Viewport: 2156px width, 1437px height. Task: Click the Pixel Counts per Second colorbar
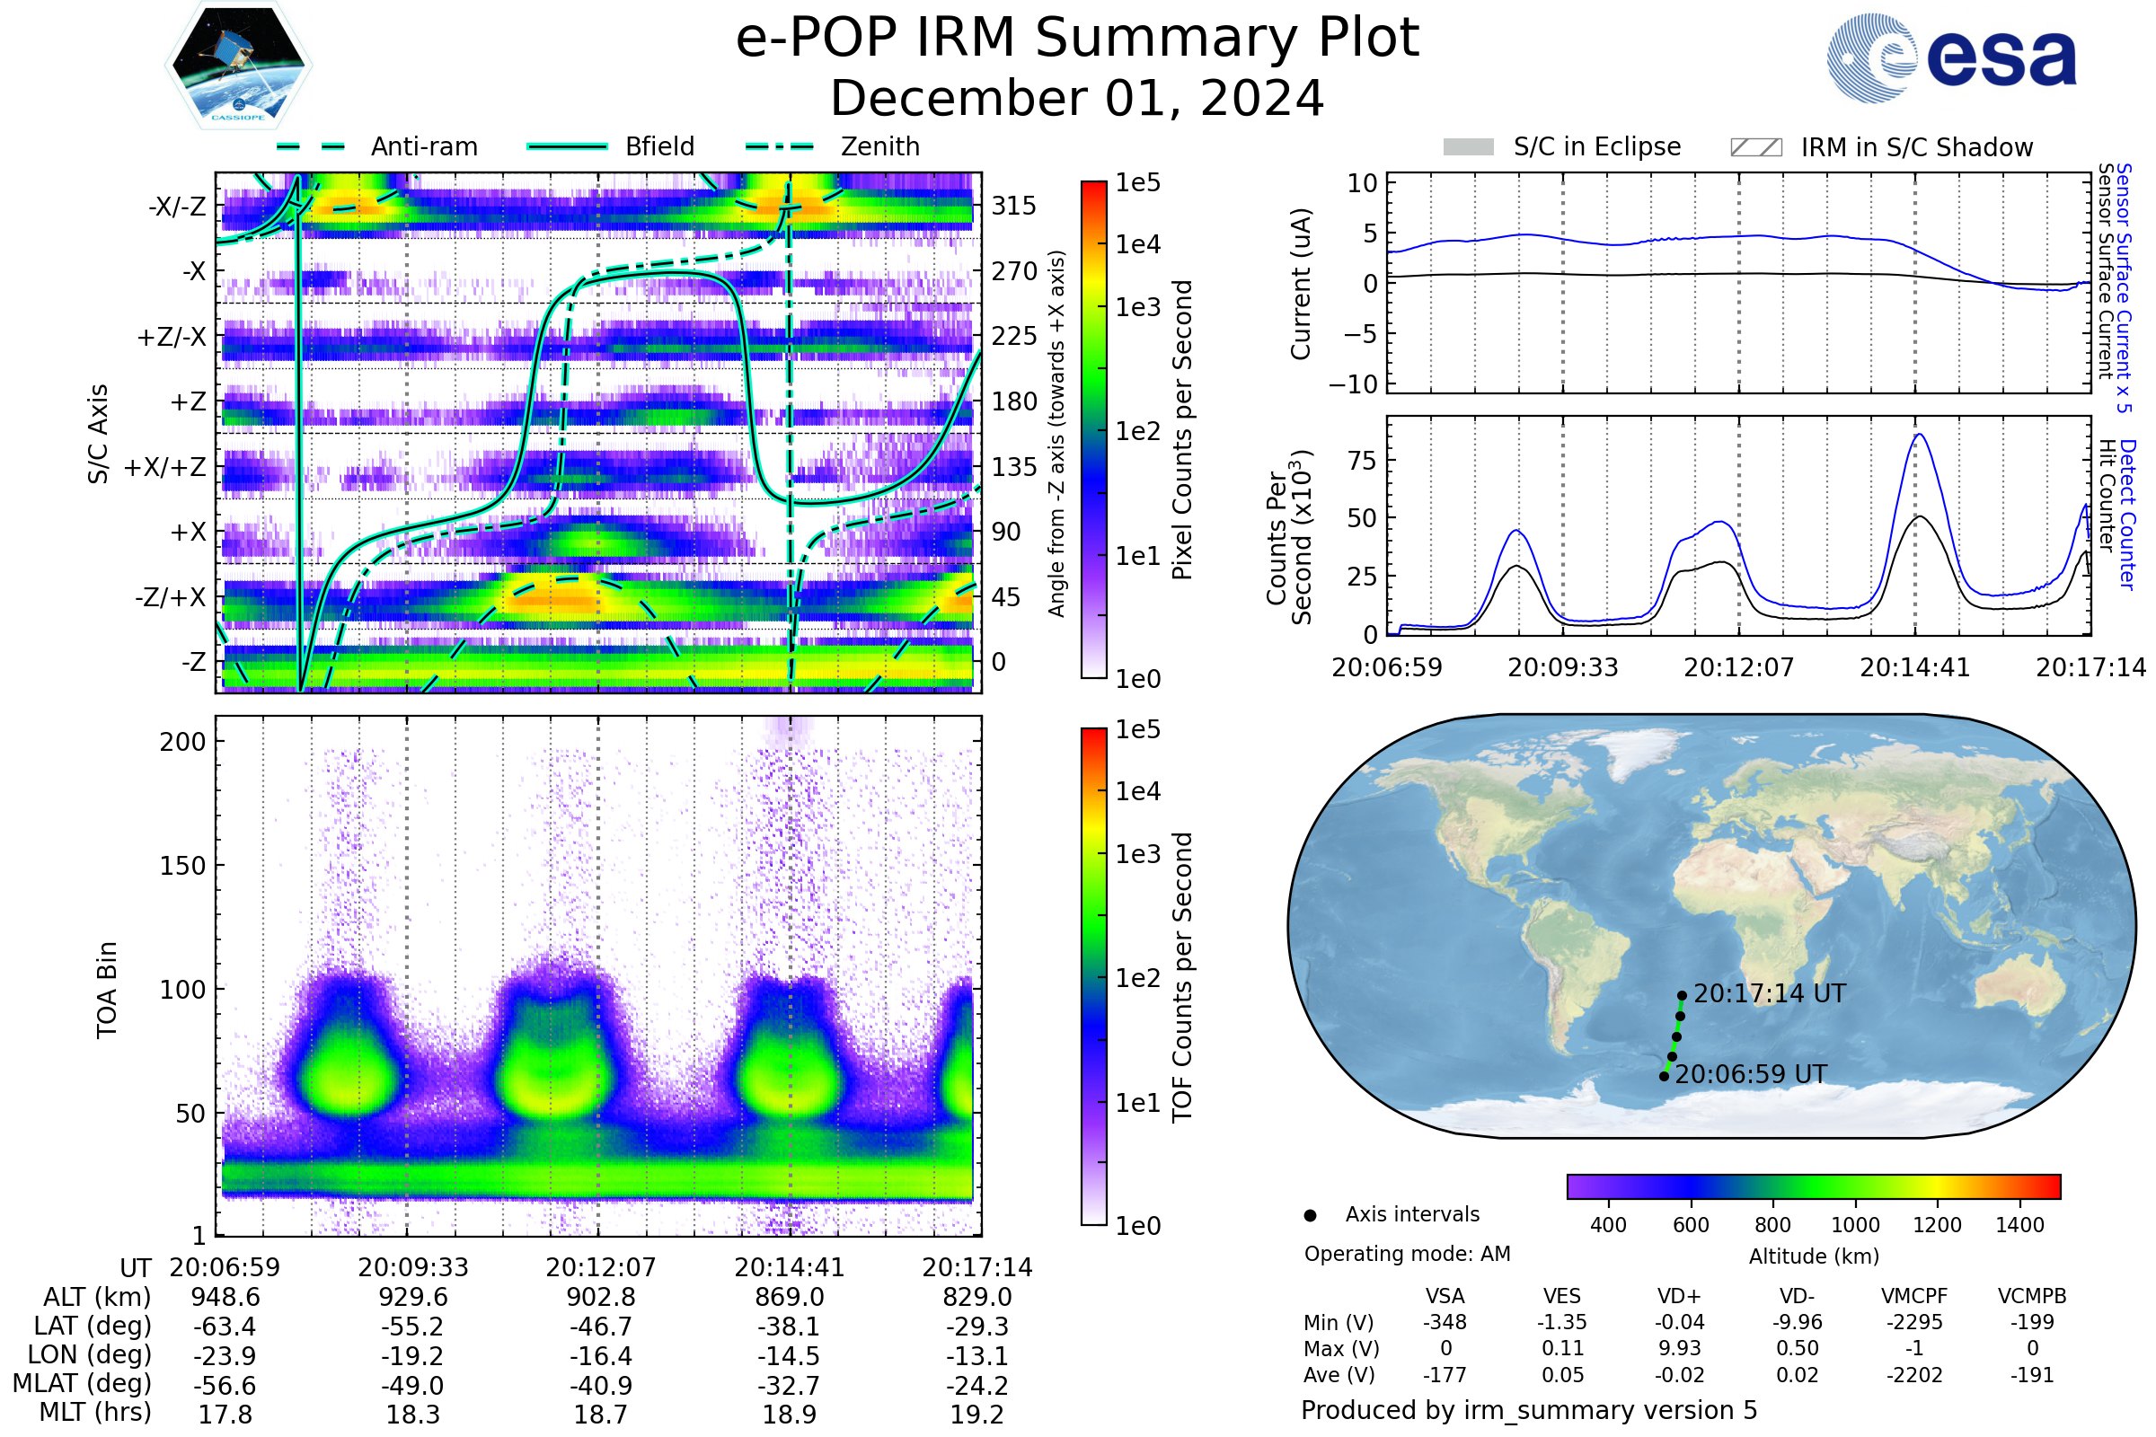tap(1093, 429)
